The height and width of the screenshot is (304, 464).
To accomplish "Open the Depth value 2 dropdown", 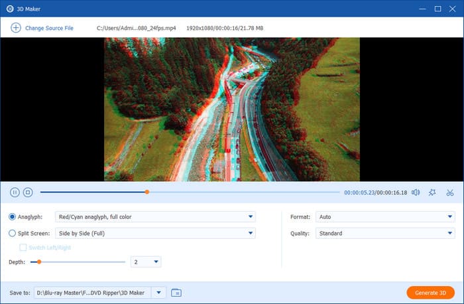I will (156, 262).
